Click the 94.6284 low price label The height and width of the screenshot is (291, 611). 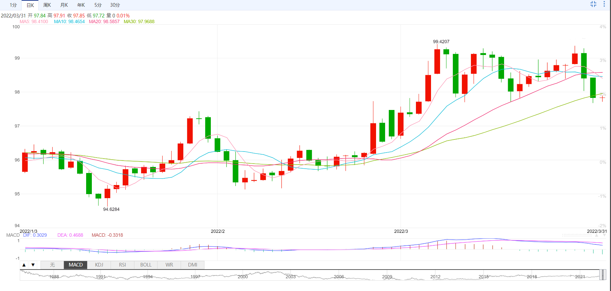(x=111, y=209)
